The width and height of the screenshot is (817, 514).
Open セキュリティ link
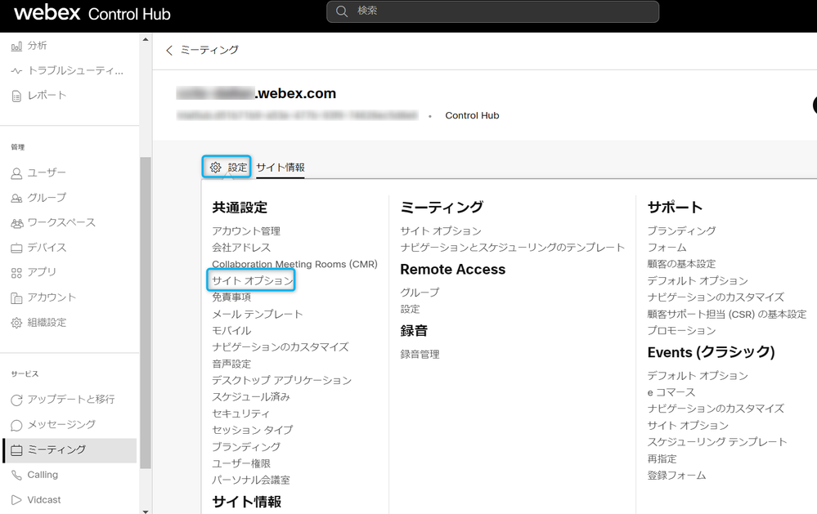tap(240, 413)
